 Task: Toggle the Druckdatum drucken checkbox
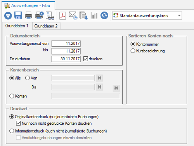(86, 59)
